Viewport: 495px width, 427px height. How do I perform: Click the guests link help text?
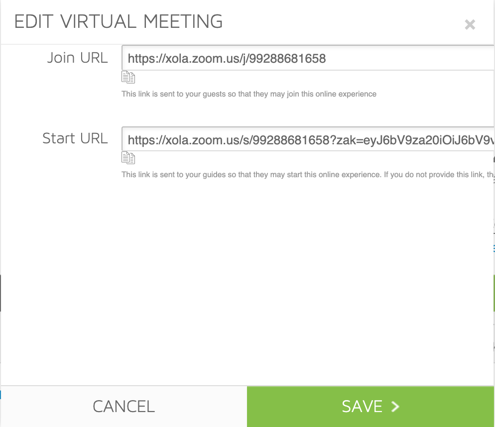[x=249, y=94]
